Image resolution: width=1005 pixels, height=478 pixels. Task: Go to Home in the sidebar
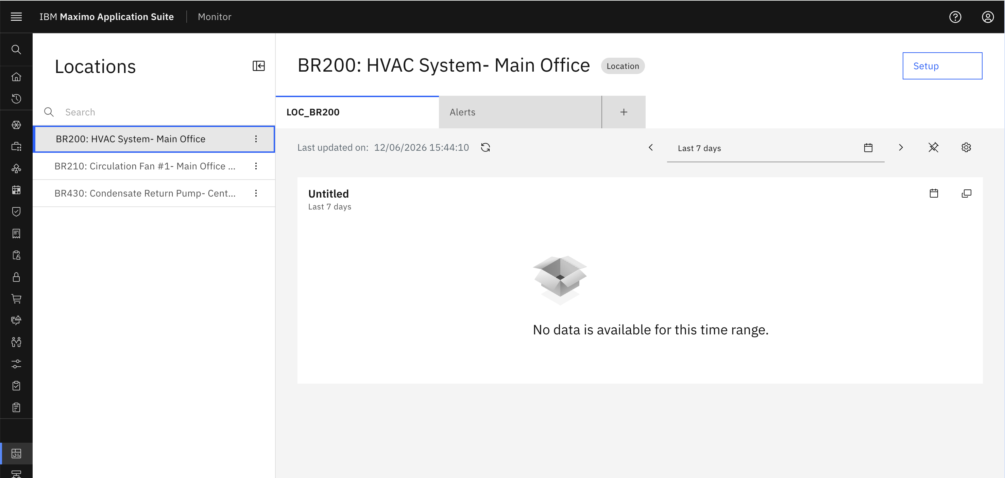point(16,77)
